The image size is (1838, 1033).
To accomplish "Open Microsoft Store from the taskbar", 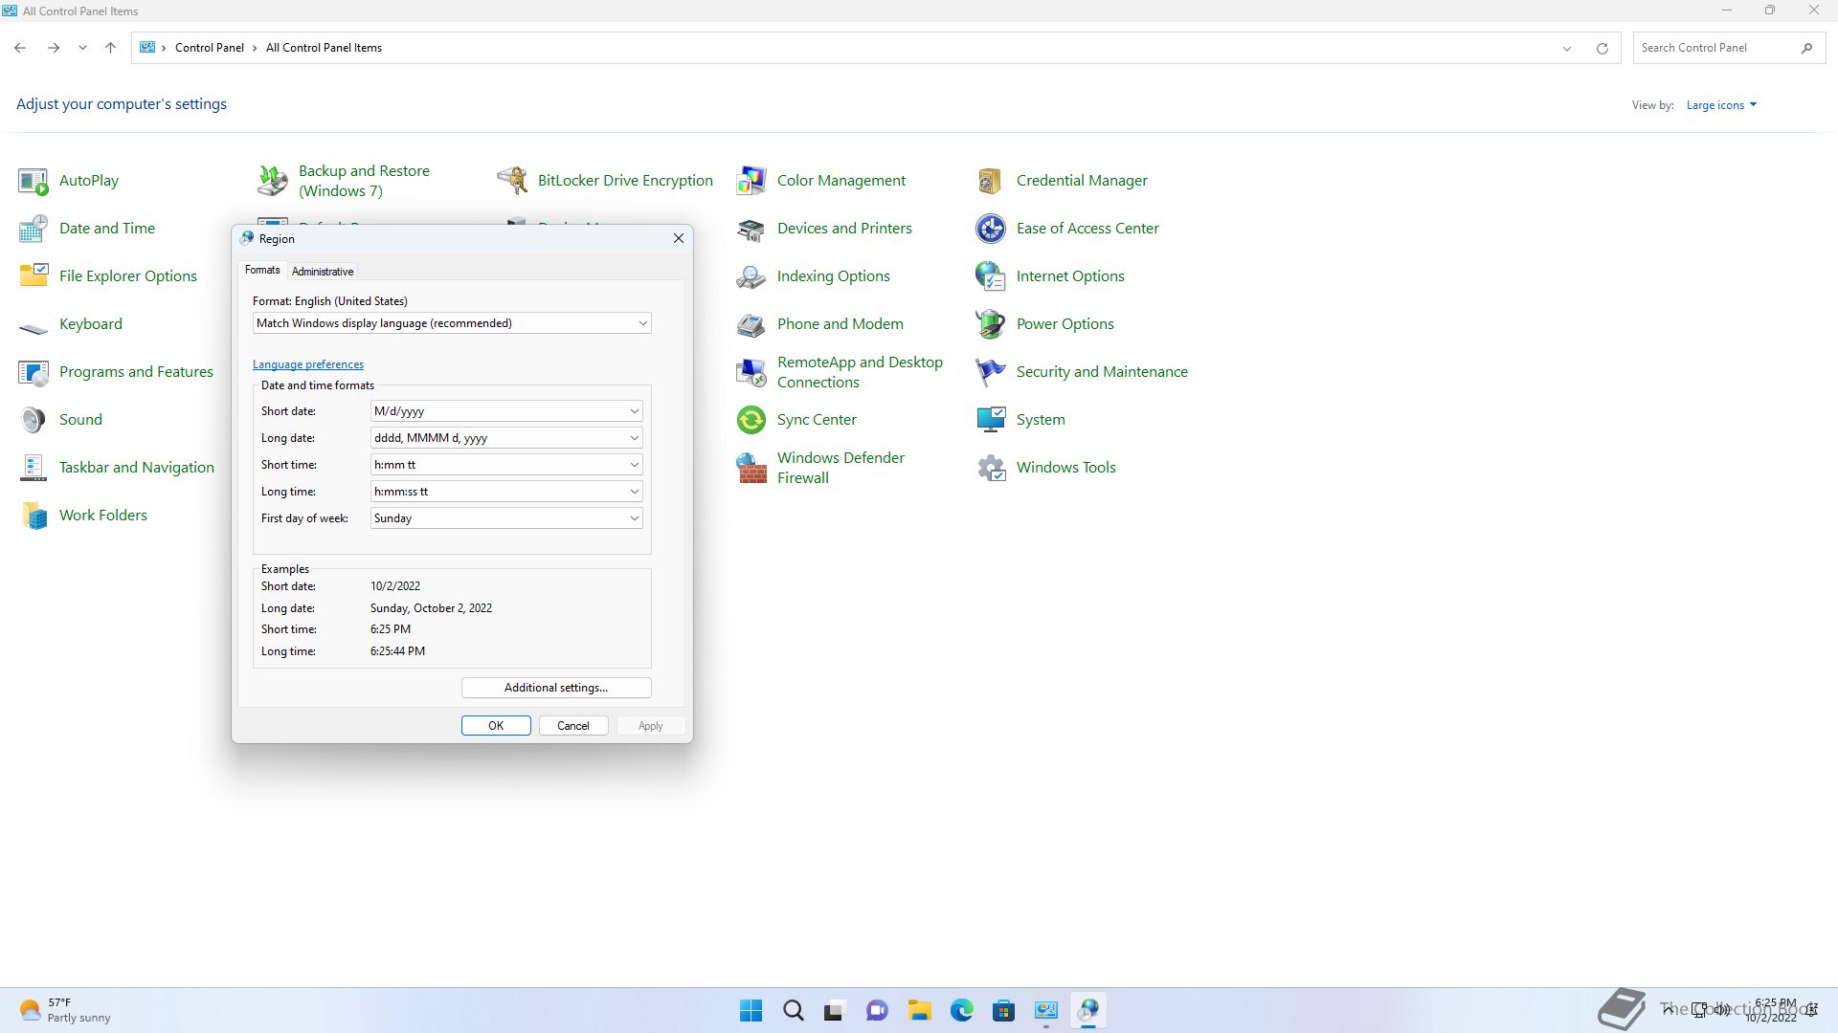I will pyautogui.click(x=1004, y=1010).
